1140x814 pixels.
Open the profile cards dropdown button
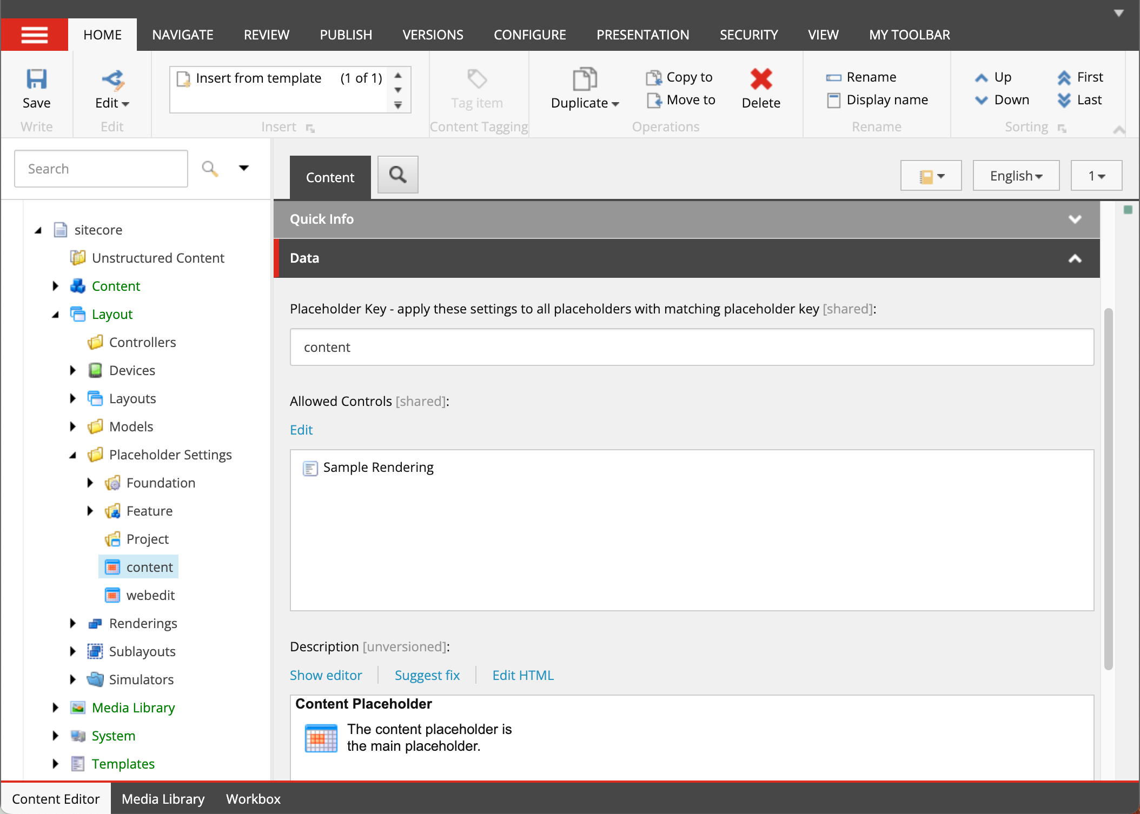(931, 176)
